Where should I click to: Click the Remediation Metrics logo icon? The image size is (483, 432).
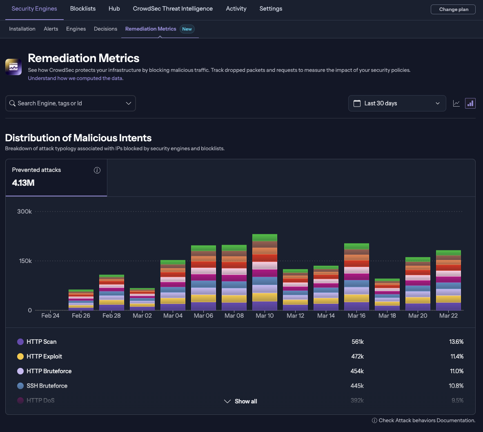coord(13,67)
